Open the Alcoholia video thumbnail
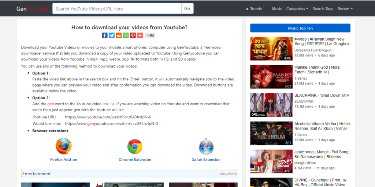Screen dimensions: 375x187 click(271, 133)
